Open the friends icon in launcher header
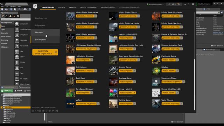Viewport: 224px width, 126px height. tap(174, 4)
